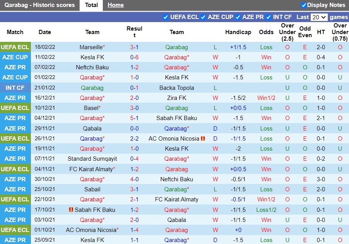The image size is (349, 244).
Task: Click the INT CF league label
Action: click(15, 88)
